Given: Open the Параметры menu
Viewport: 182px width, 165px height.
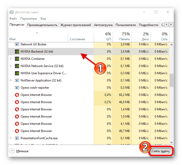Looking at the screenshot, I should coord(29,18).
